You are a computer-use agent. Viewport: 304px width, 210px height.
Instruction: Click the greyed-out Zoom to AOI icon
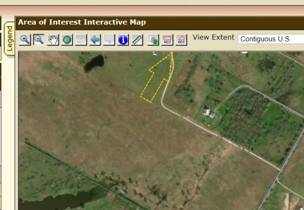coord(81,40)
